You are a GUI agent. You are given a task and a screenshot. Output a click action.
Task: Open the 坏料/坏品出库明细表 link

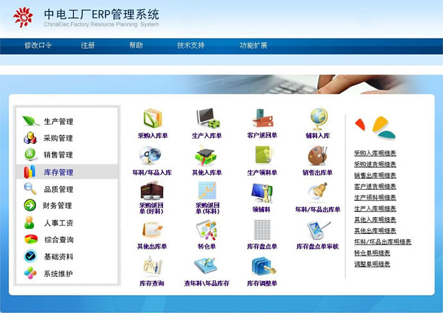point(383,242)
